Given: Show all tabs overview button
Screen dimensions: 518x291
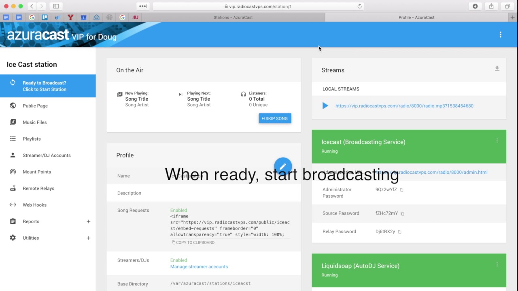Looking at the screenshot, I should pos(507,6).
